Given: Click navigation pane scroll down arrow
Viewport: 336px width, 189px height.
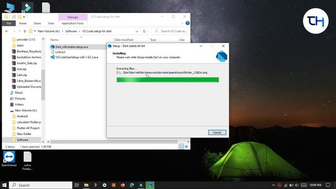Looking at the screenshot, I should (43, 142).
